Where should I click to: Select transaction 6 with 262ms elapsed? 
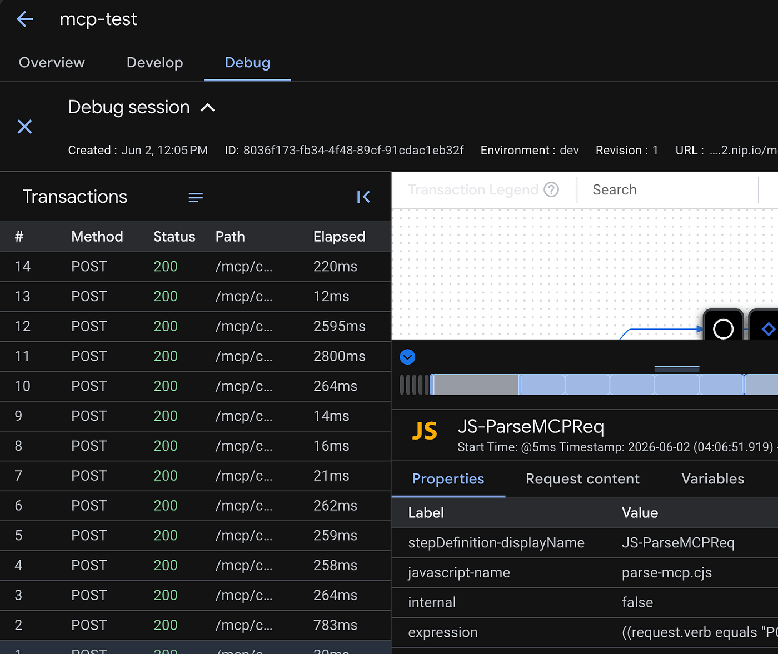tap(195, 506)
